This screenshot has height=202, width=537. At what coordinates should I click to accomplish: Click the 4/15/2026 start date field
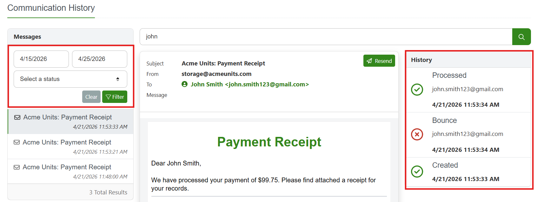click(41, 59)
